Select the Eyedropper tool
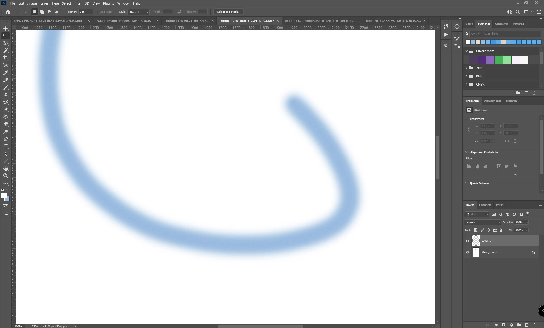 tap(6, 73)
